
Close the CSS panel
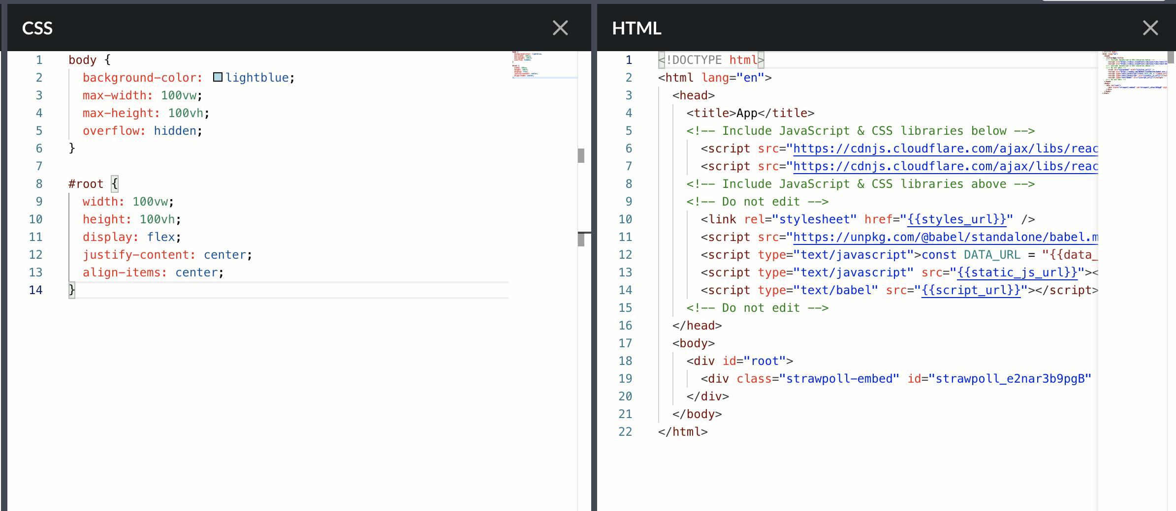point(560,28)
